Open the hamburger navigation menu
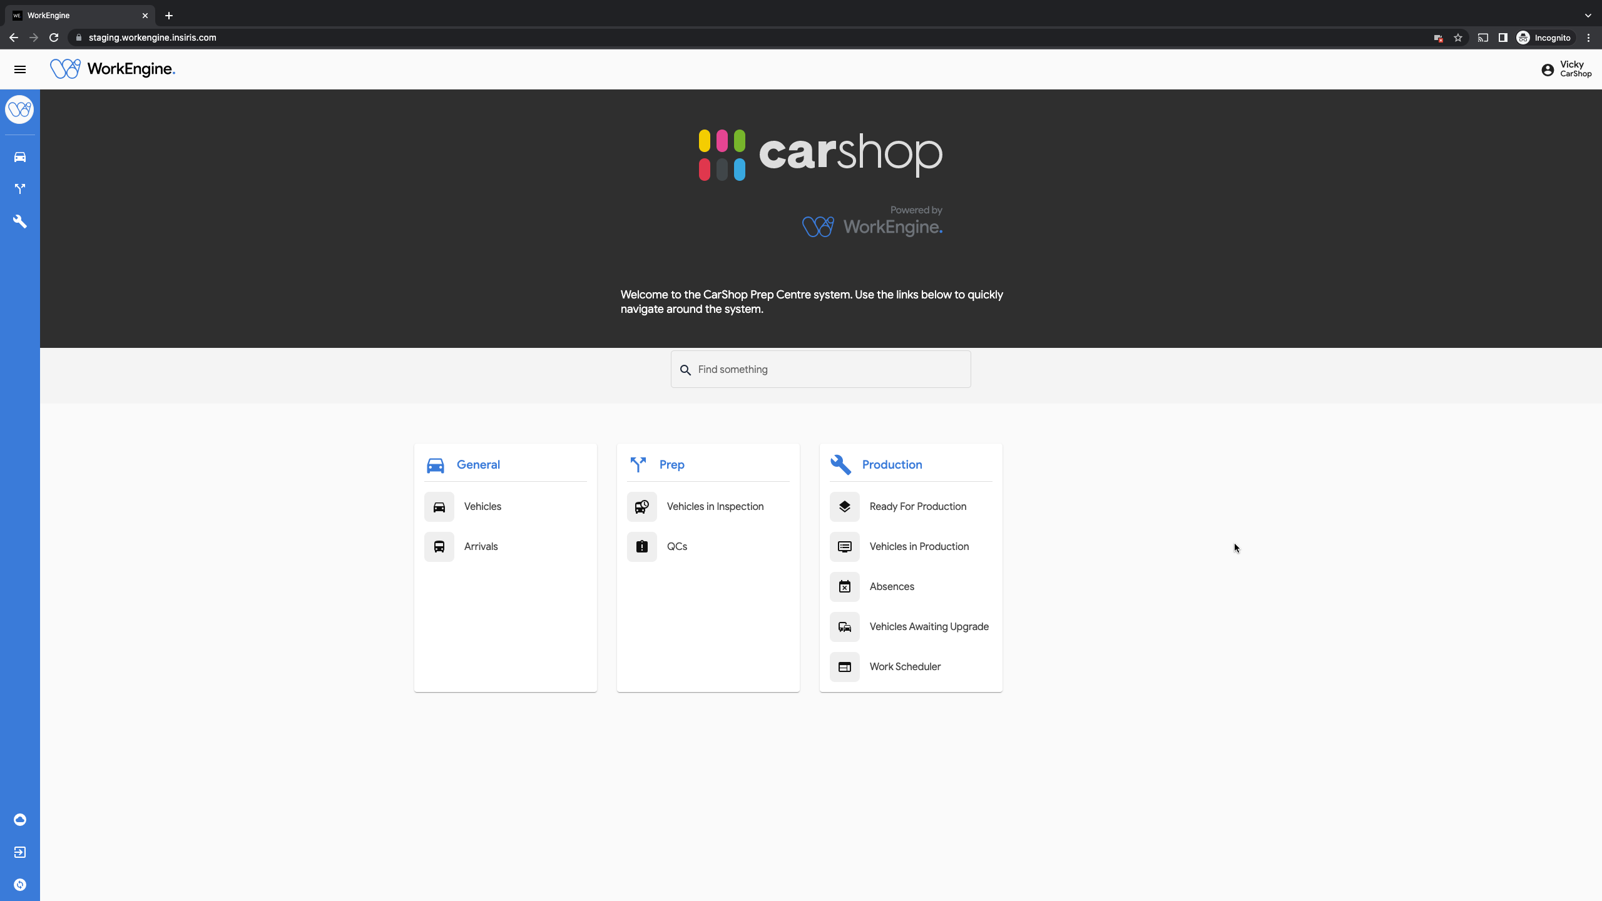 coord(20,69)
